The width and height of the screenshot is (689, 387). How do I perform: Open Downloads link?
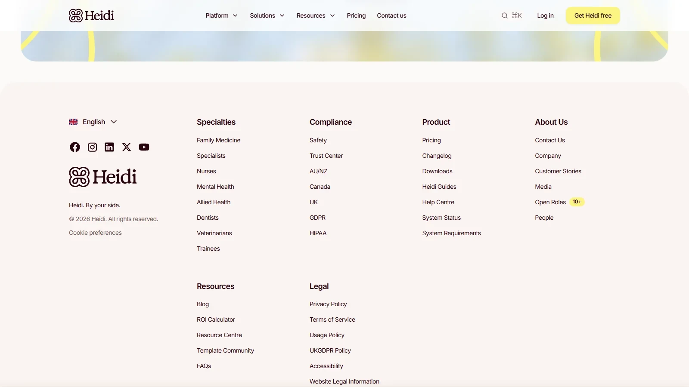(437, 171)
